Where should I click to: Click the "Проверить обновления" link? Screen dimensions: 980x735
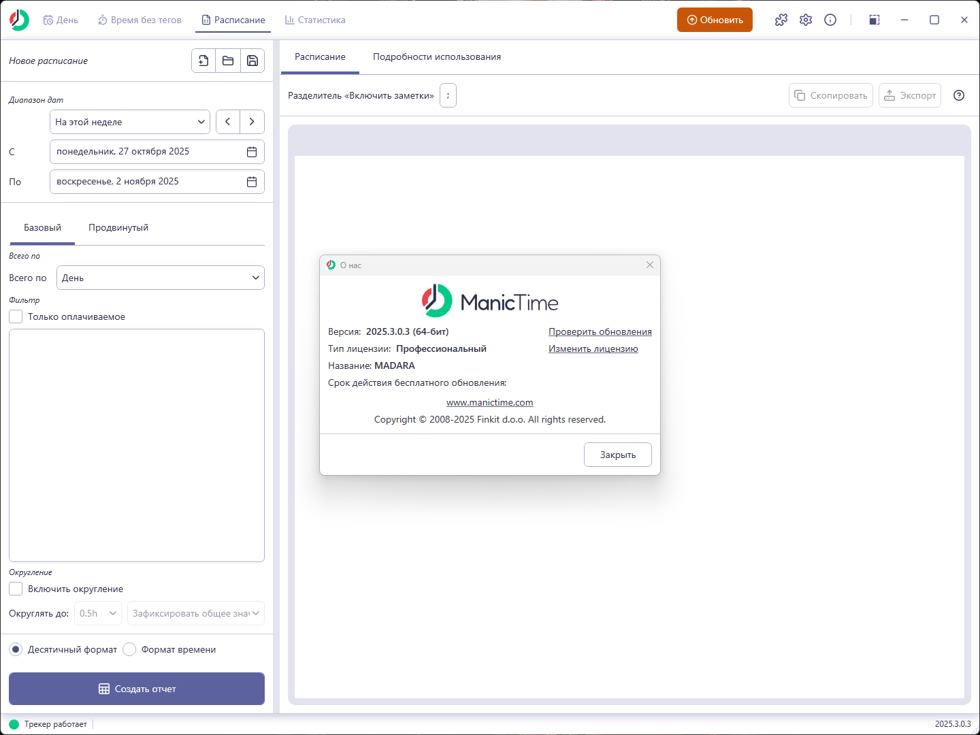click(600, 332)
